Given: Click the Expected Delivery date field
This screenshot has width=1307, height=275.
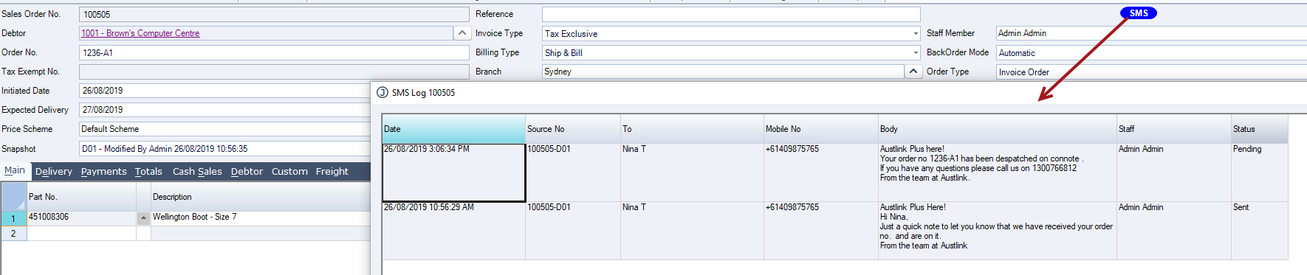Looking at the screenshot, I should point(225,110).
